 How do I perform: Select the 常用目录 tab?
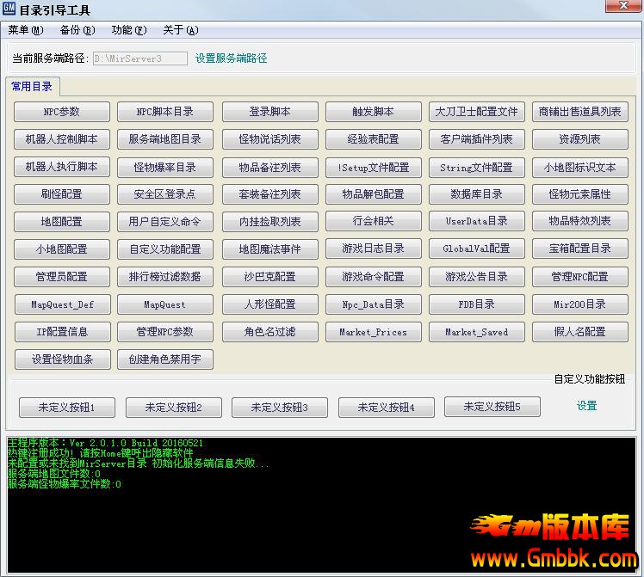pyautogui.click(x=32, y=86)
